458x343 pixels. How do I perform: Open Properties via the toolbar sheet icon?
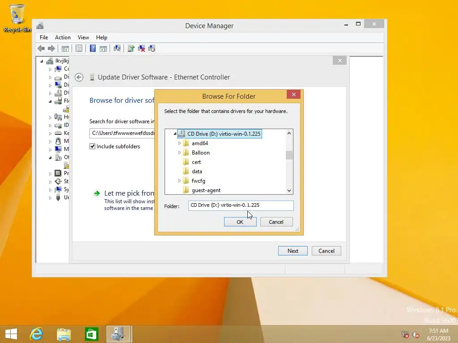79,48
